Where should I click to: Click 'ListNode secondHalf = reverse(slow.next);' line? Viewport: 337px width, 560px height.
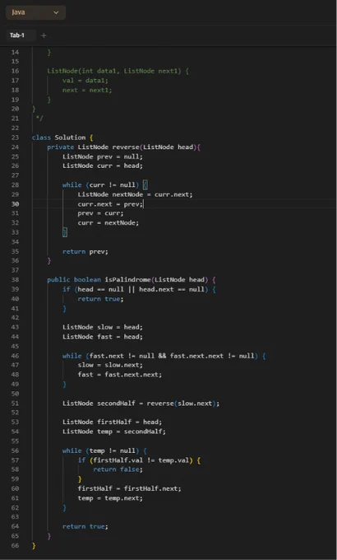coord(141,404)
